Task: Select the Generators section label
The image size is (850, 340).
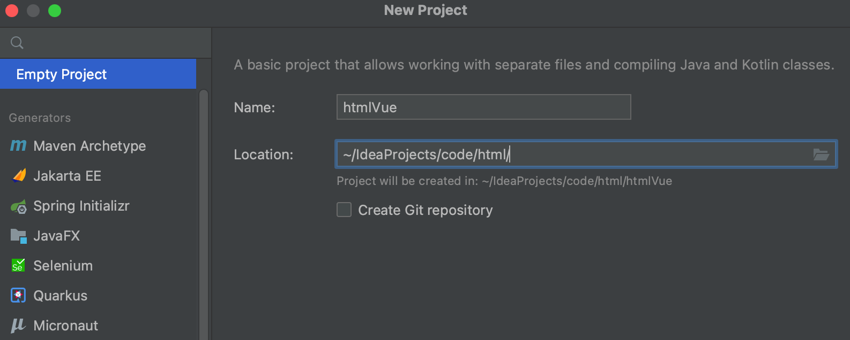Action: (x=39, y=118)
